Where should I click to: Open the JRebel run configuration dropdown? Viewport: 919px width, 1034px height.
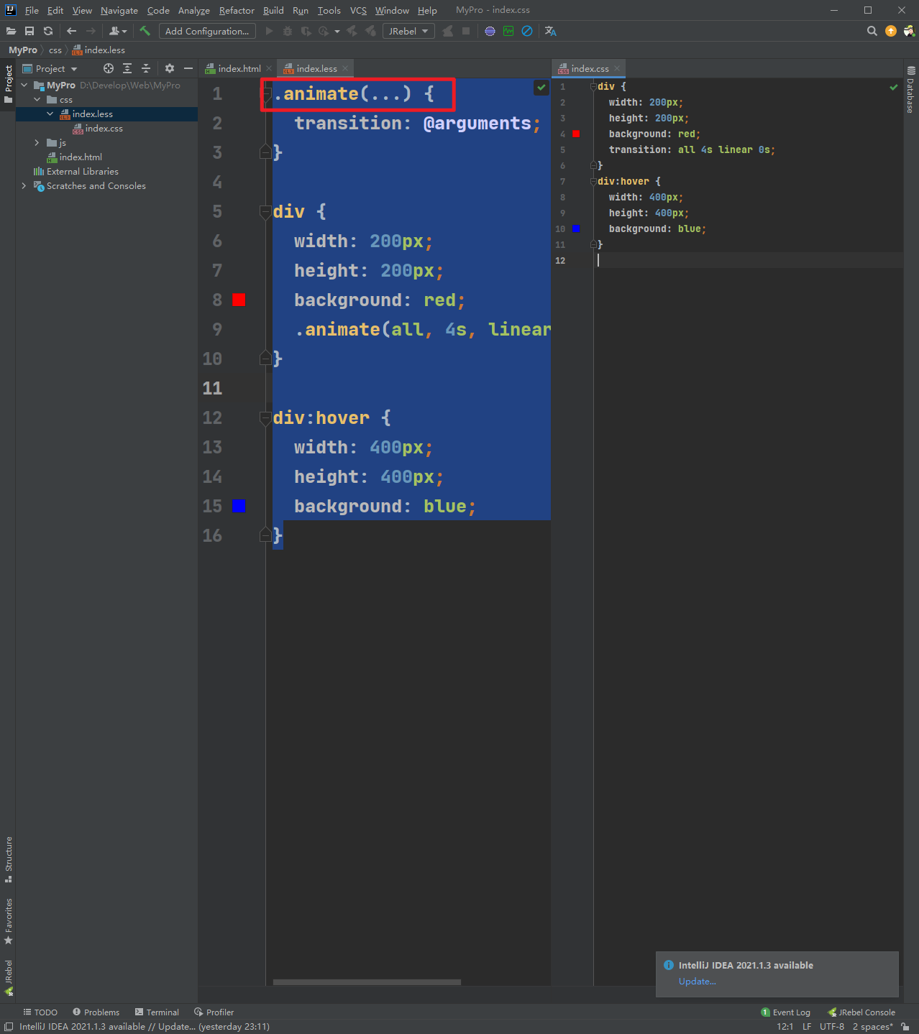[408, 31]
